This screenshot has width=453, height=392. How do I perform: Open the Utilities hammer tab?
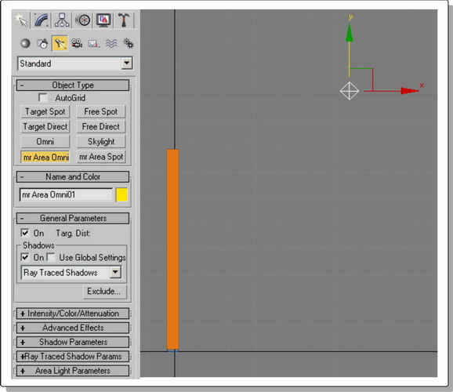coord(125,20)
